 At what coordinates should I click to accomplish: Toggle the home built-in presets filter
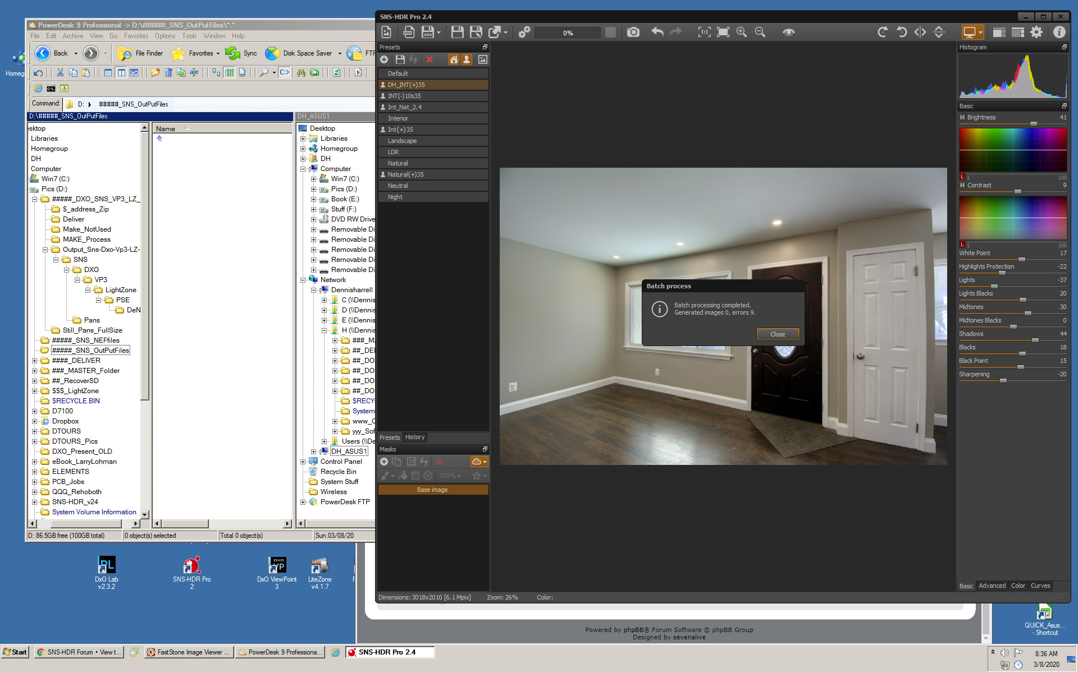click(453, 59)
